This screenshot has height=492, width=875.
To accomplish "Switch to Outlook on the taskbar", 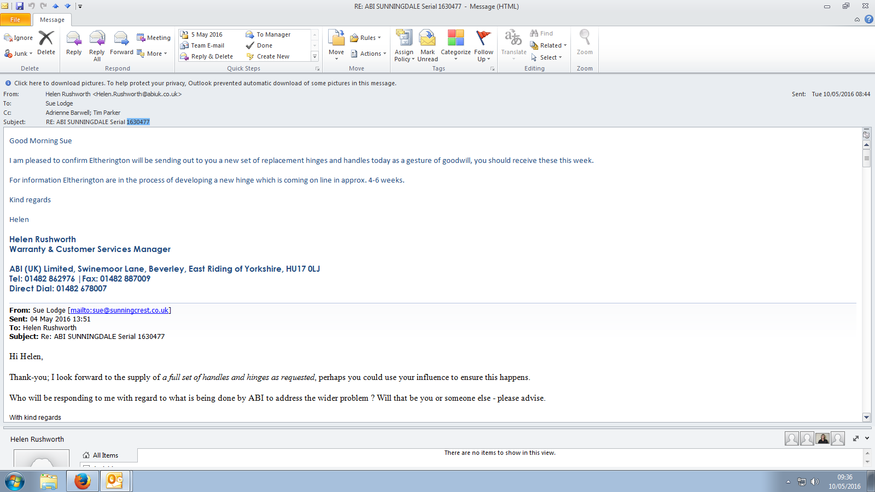I will tap(115, 482).
